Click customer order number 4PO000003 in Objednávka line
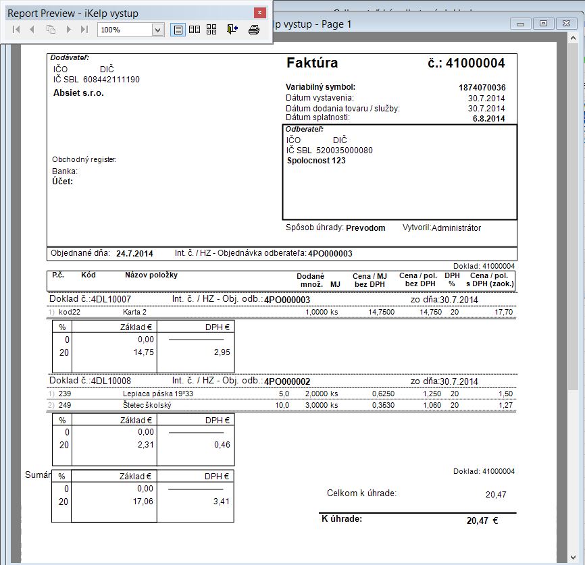The image size is (585, 565). click(x=330, y=254)
